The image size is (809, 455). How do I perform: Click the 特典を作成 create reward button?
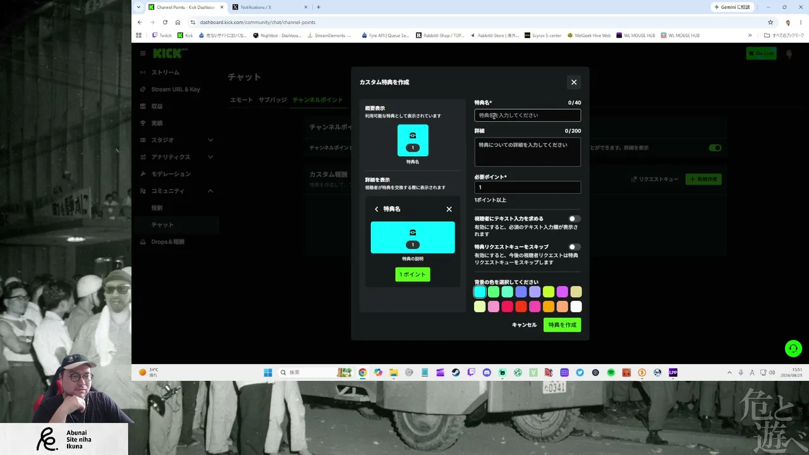562,325
